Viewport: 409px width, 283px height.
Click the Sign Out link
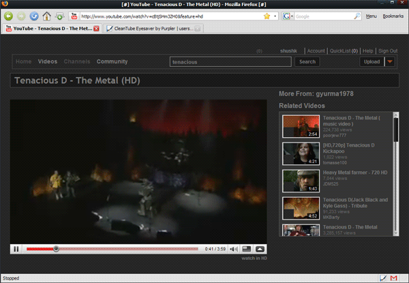coord(388,51)
